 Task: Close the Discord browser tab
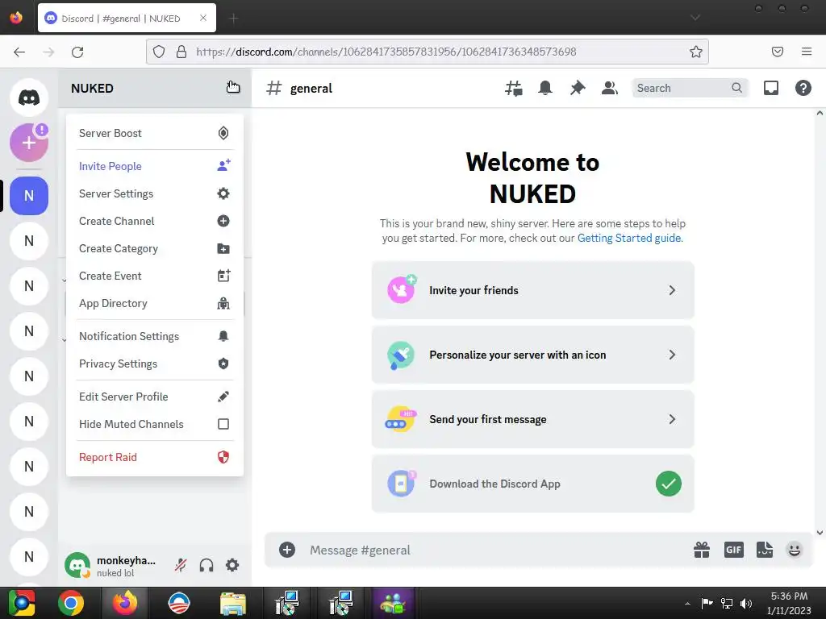click(x=203, y=18)
